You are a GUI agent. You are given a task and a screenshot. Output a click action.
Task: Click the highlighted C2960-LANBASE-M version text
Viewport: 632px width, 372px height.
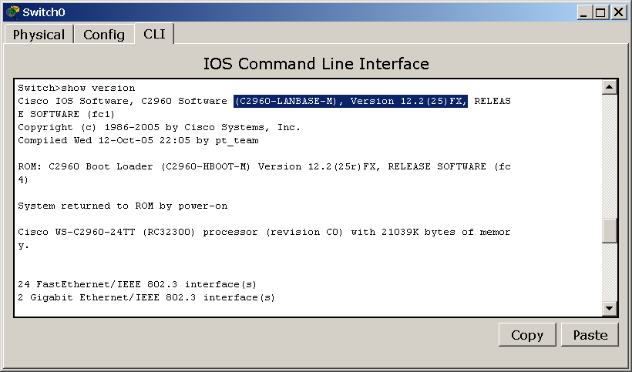(351, 101)
